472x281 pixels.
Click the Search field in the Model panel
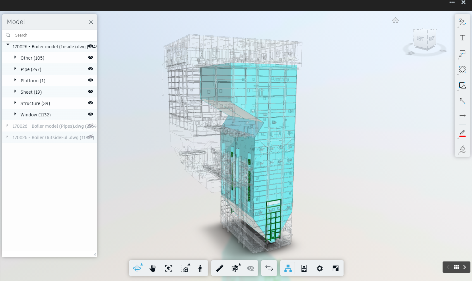(47, 35)
